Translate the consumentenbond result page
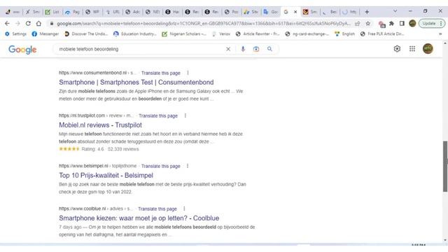 (x=160, y=73)
